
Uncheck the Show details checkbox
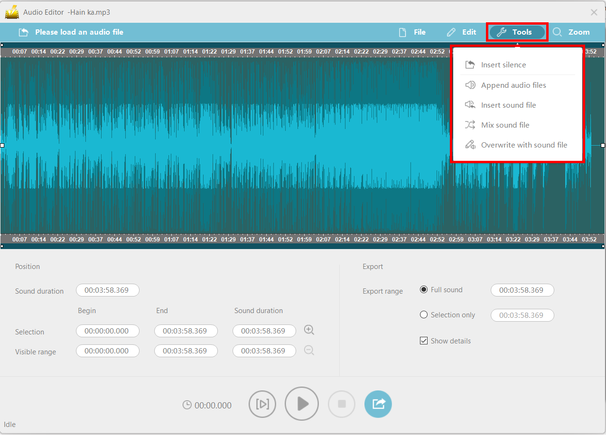click(423, 341)
